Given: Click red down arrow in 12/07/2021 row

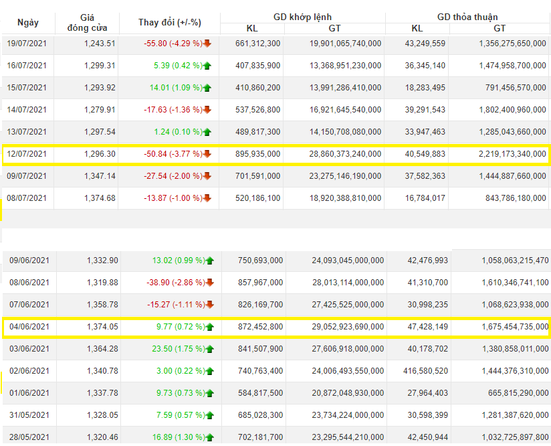Looking at the screenshot, I should pyautogui.click(x=207, y=154).
